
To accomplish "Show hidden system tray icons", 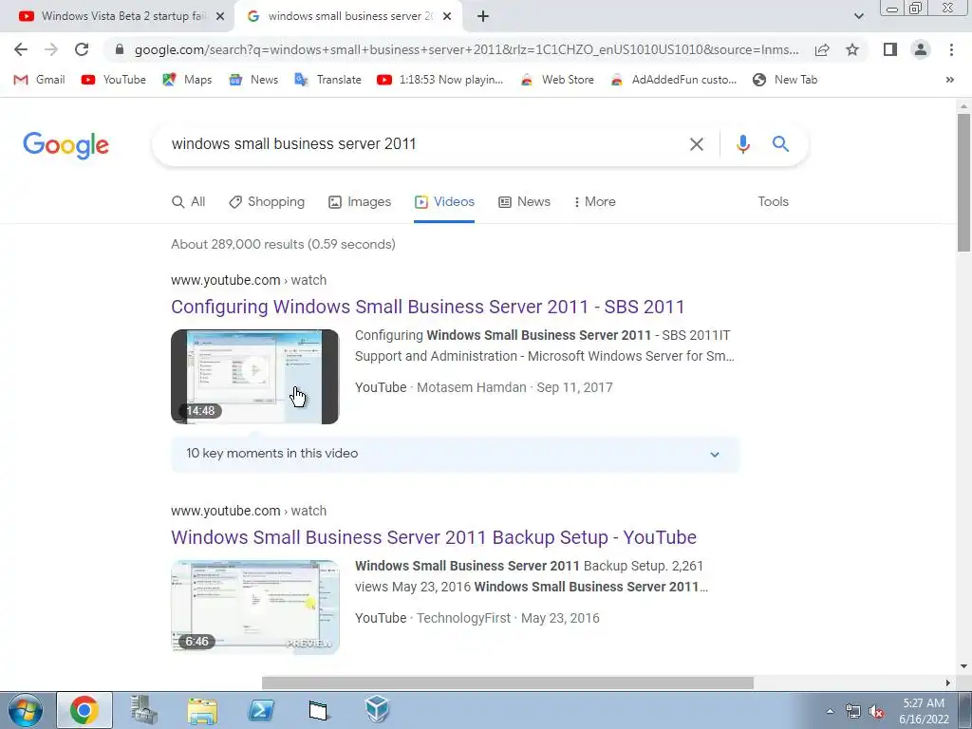I will tap(830, 712).
